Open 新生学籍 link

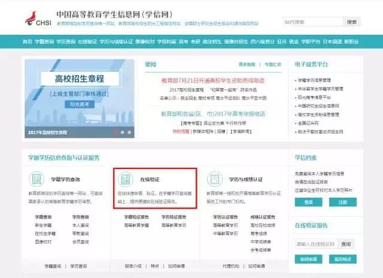pyautogui.click(x=43, y=225)
